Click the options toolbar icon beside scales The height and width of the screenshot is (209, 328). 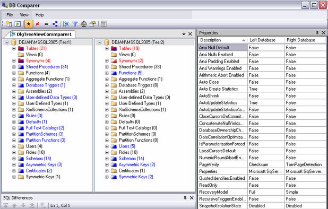(x=92, y=24)
